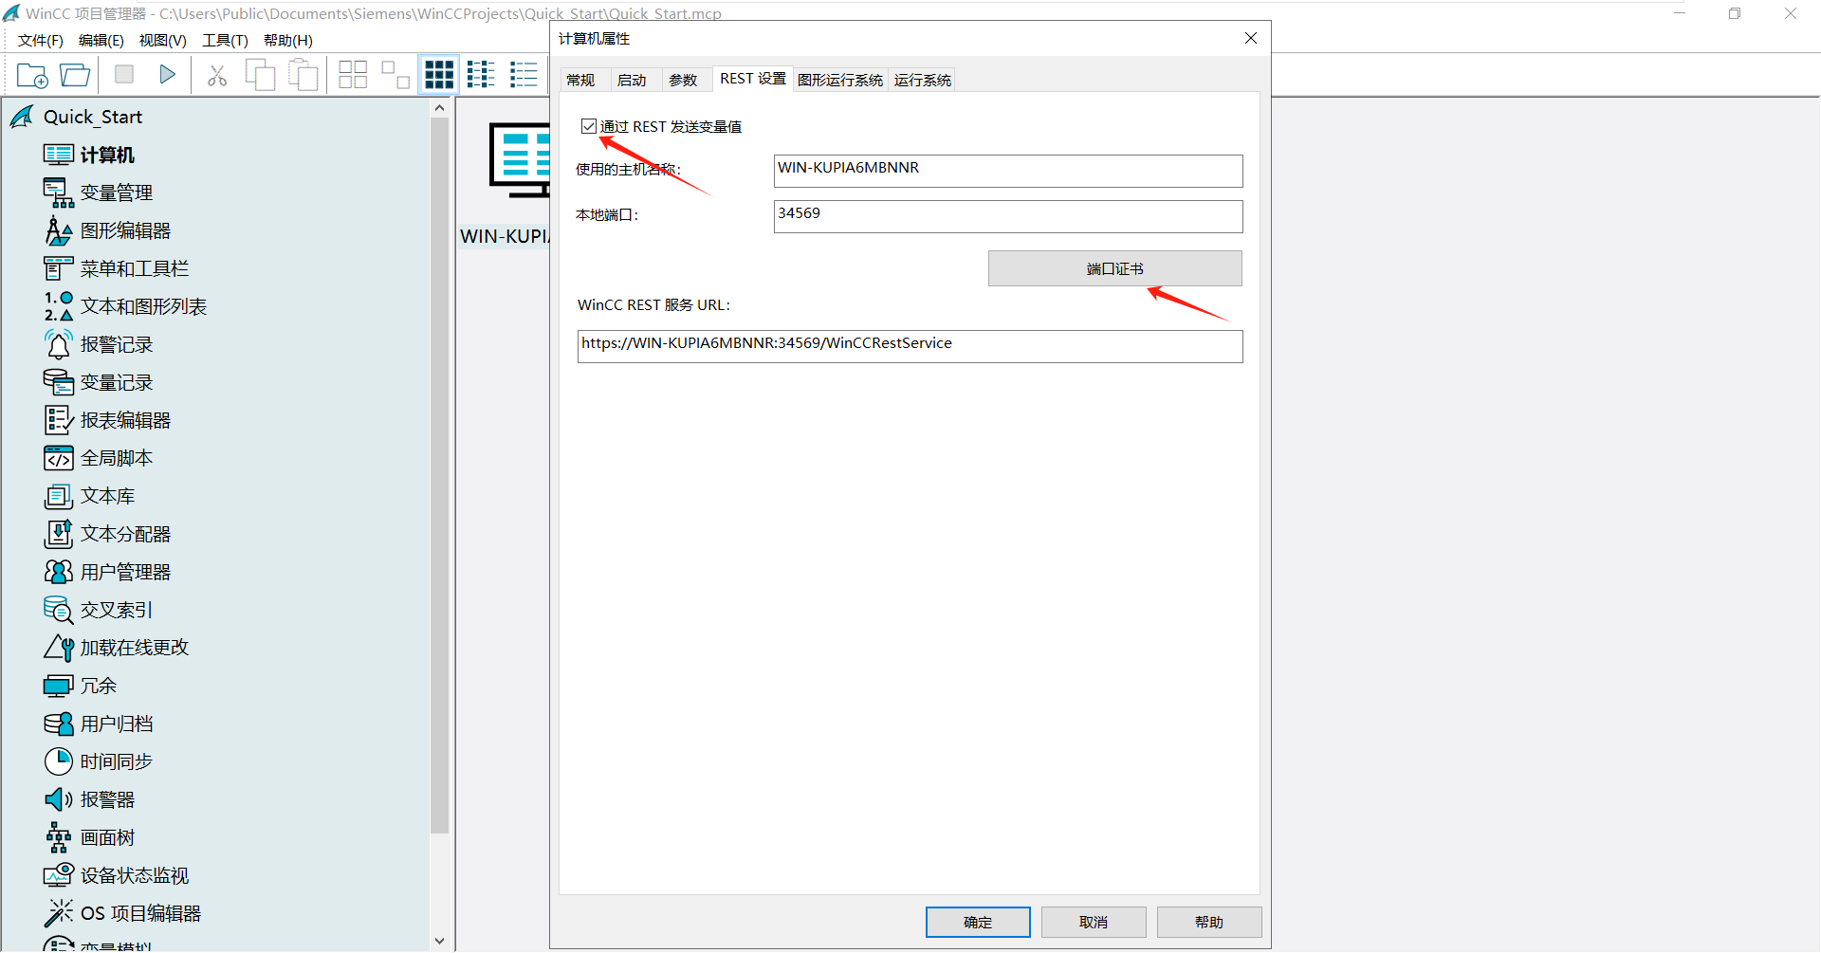Image resolution: width=1821 pixels, height=953 pixels.
Task: Open 时间同步 tree item
Action: tap(98, 761)
